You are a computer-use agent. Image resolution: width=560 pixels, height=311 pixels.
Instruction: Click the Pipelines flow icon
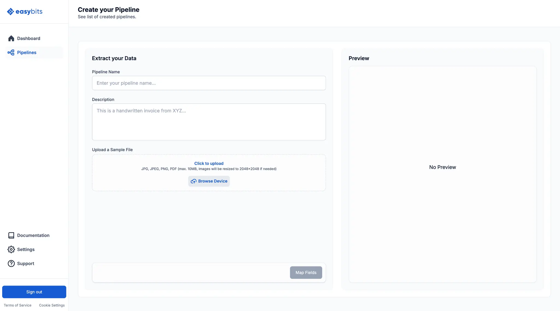click(11, 53)
